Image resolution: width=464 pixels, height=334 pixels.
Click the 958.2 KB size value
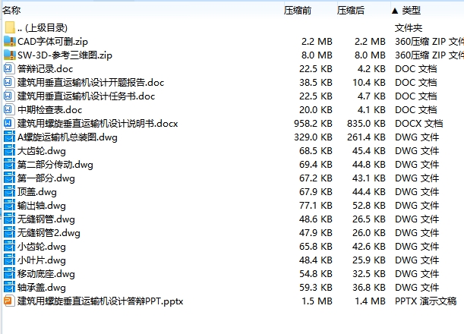click(x=313, y=124)
